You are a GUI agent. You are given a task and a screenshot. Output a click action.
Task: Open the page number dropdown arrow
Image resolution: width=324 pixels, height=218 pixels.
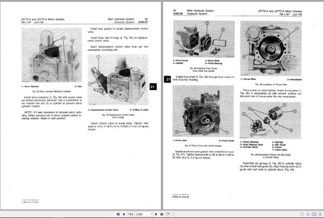[x=151, y=214]
